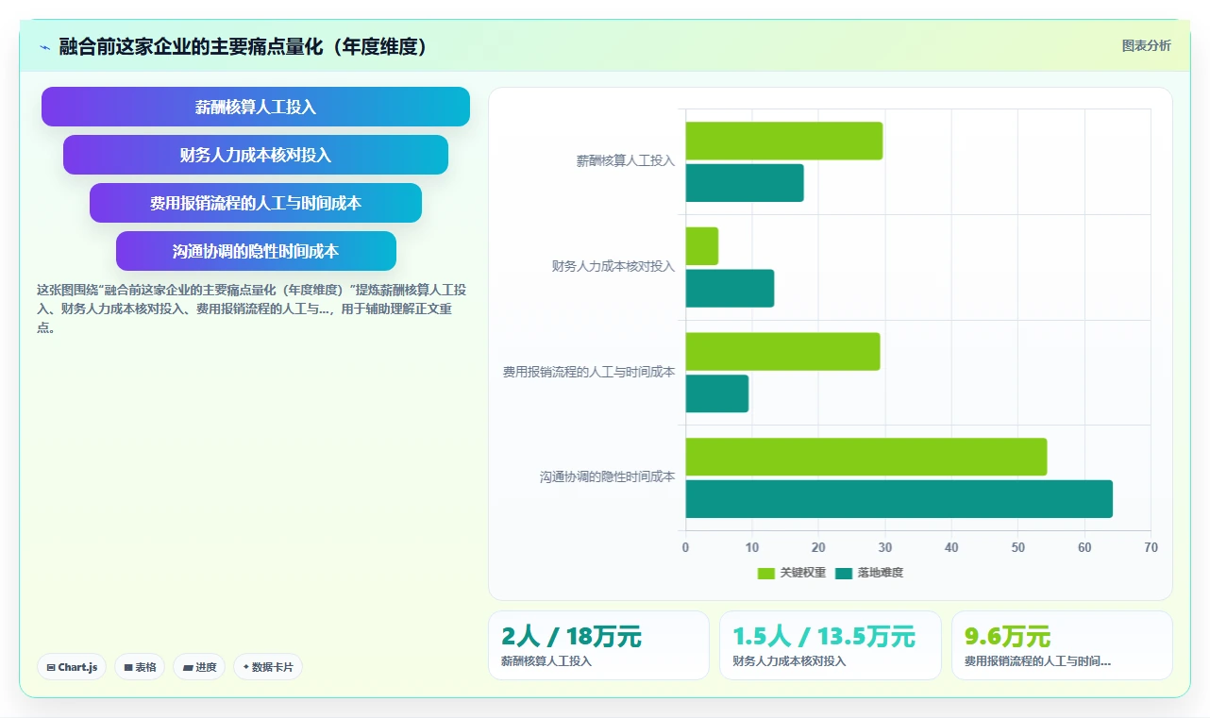Viewport: 1210px width, 718px height.
Task: Click the light green 关键权重 legend swatch
Action: (x=765, y=573)
